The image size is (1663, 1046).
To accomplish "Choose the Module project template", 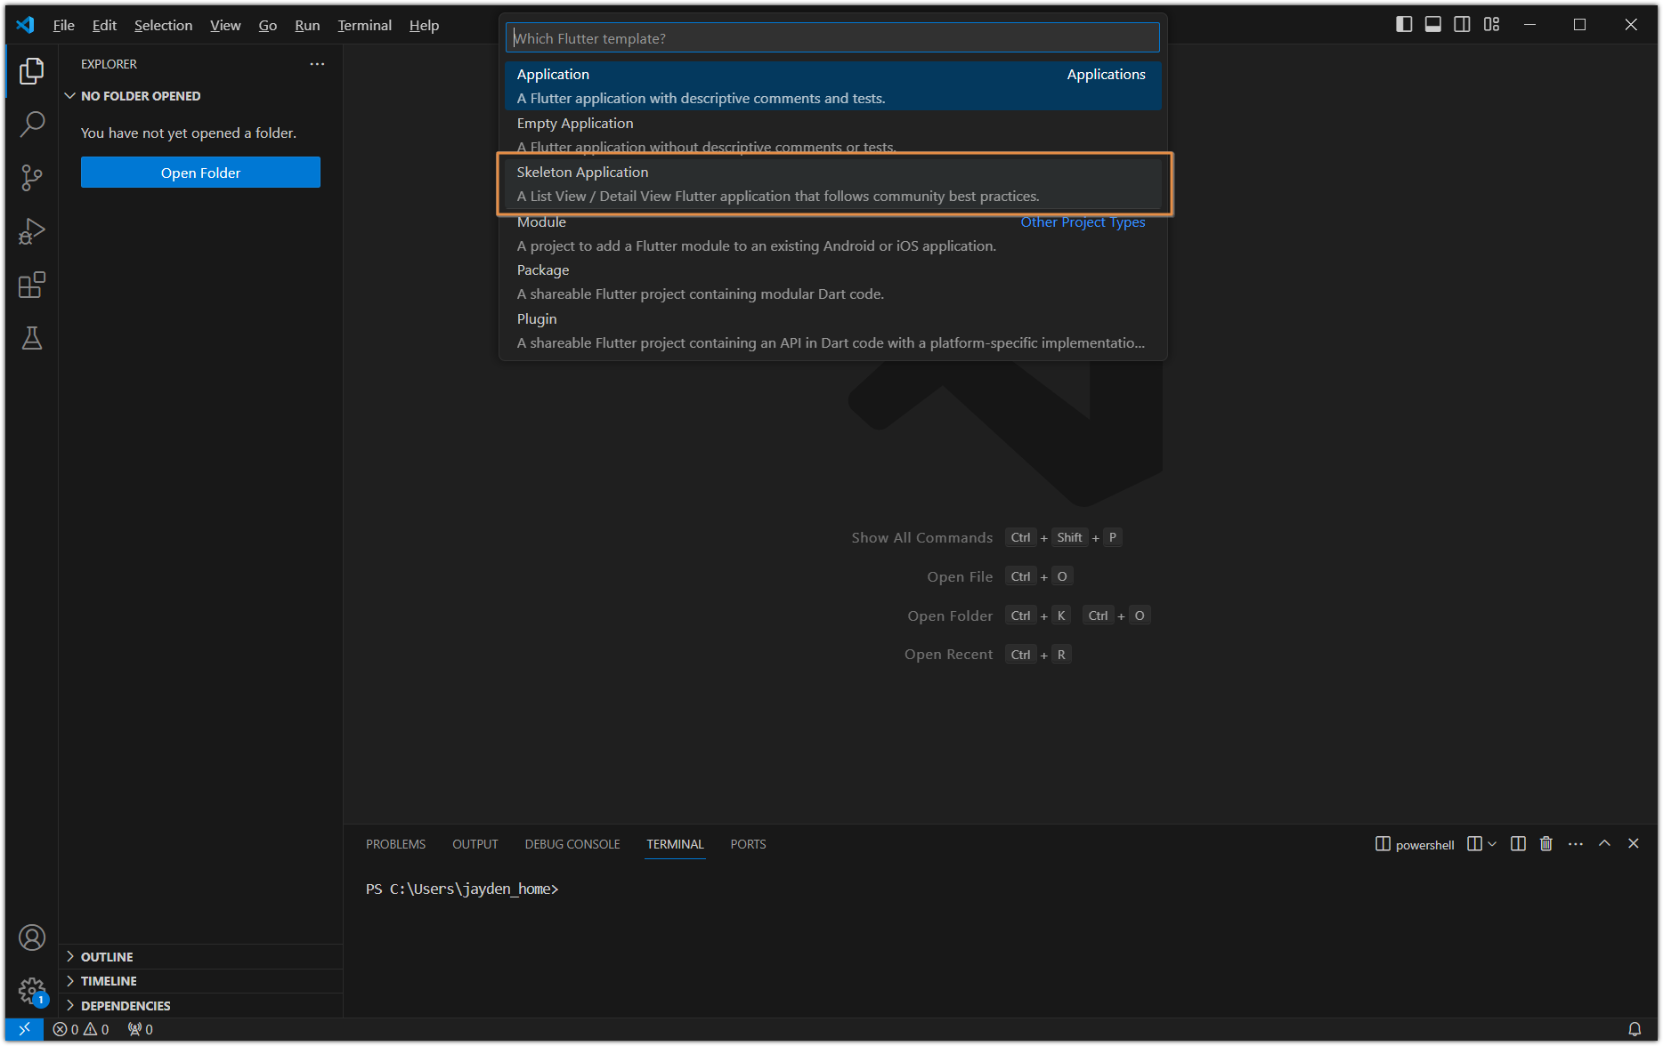I will coord(832,233).
